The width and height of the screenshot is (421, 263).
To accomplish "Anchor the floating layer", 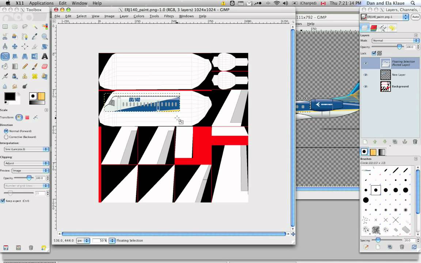I will click(x=405, y=142).
